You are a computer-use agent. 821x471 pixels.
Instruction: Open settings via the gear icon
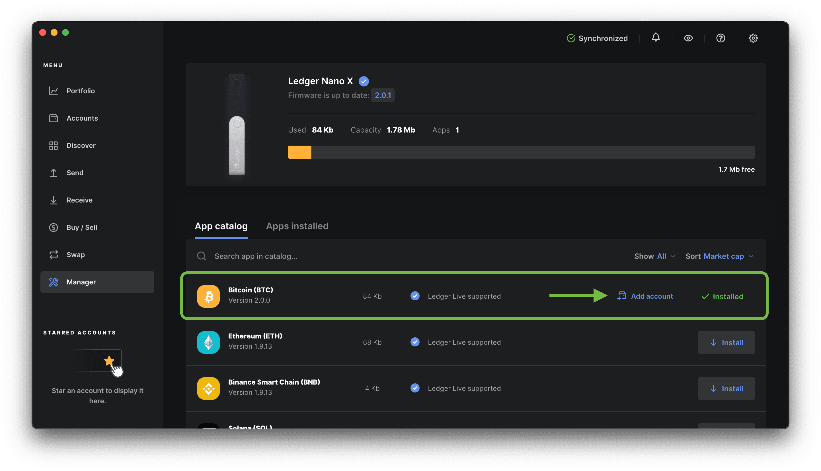click(x=753, y=38)
